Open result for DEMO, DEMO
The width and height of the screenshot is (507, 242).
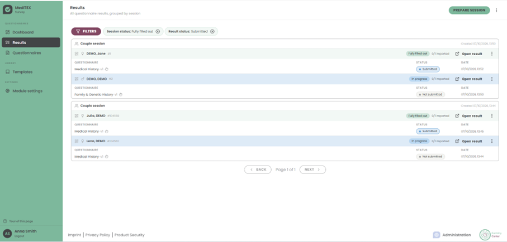click(x=468, y=79)
